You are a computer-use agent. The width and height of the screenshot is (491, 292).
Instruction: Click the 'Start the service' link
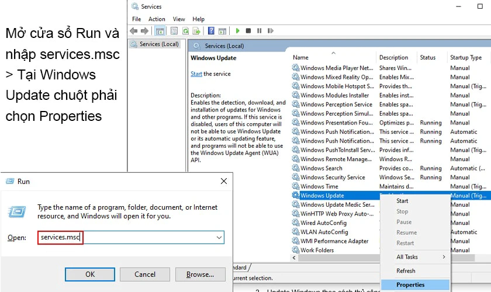(196, 74)
